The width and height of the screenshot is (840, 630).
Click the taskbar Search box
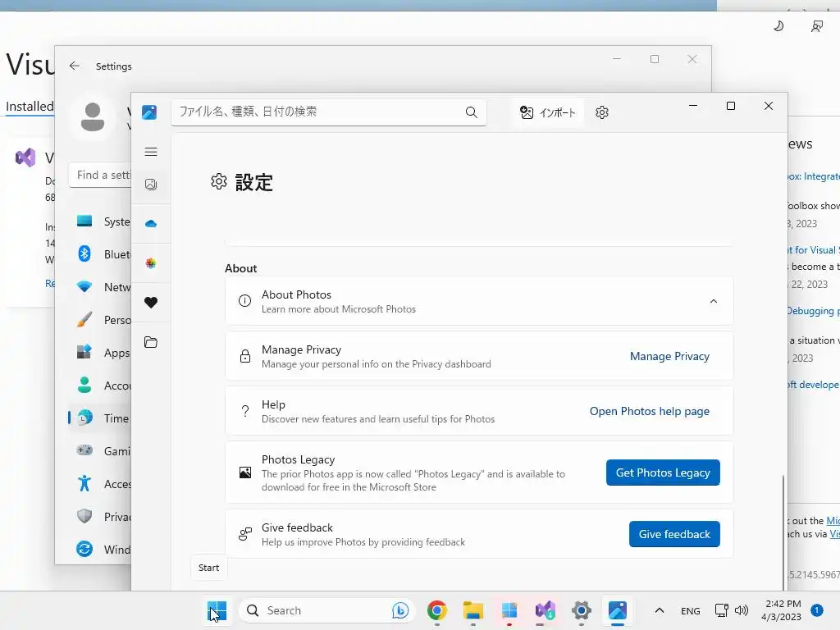point(326,610)
